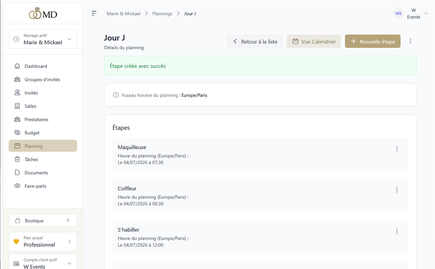This screenshot has height=269, width=435.
Task: Open the Coiffeur step options menu
Action: pyautogui.click(x=397, y=190)
